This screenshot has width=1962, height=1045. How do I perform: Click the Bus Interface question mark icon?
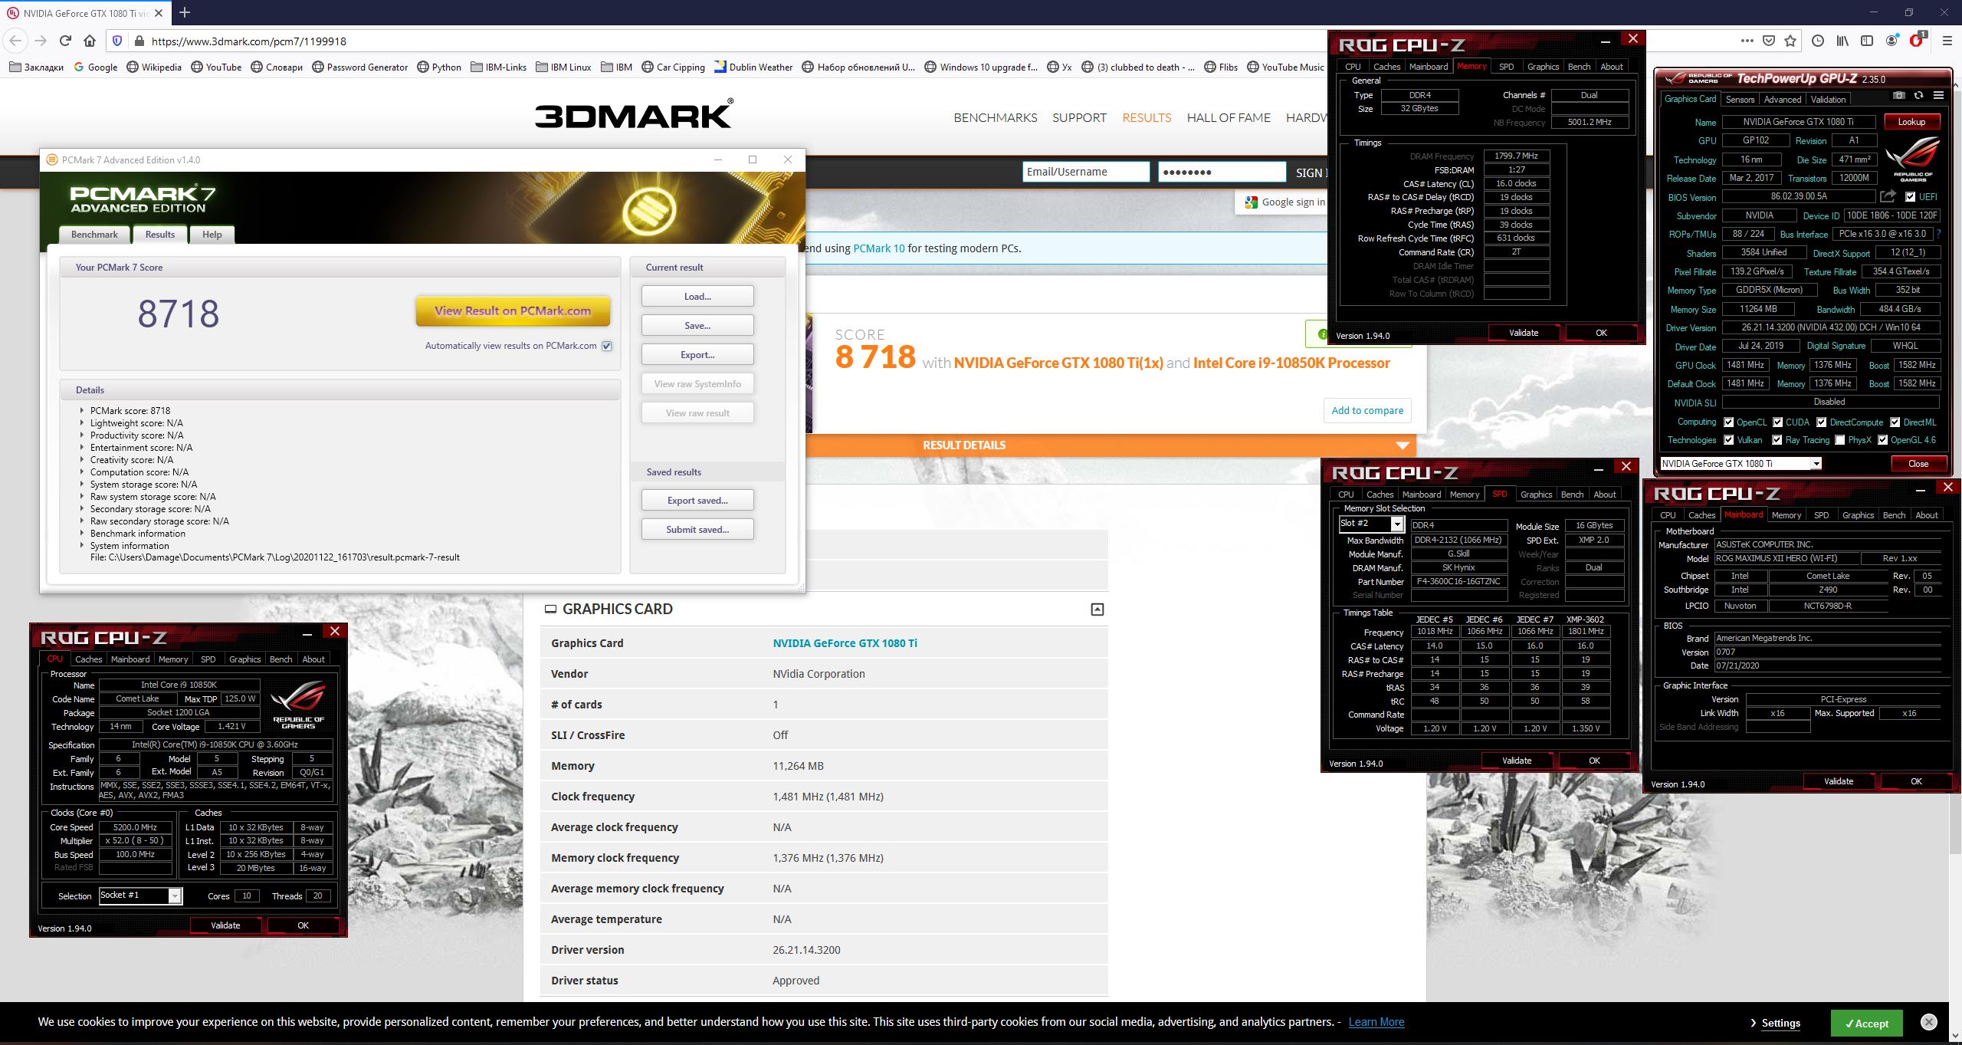point(1938,235)
